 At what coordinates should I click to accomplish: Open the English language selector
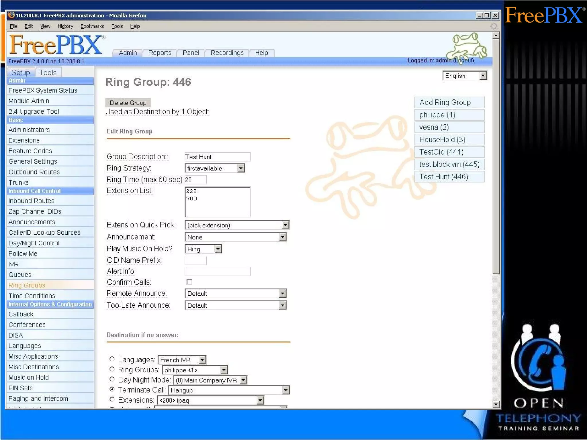pyautogui.click(x=464, y=76)
